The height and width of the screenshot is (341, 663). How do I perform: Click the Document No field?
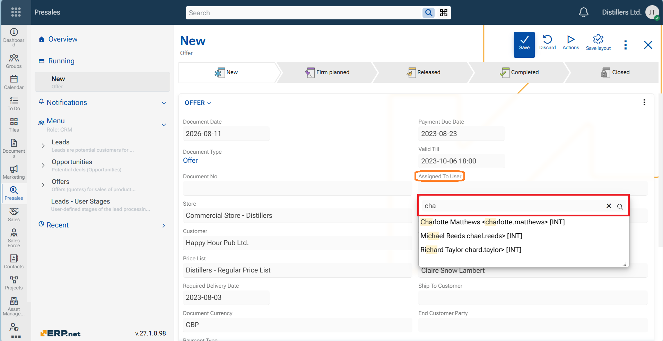pyautogui.click(x=297, y=188)
